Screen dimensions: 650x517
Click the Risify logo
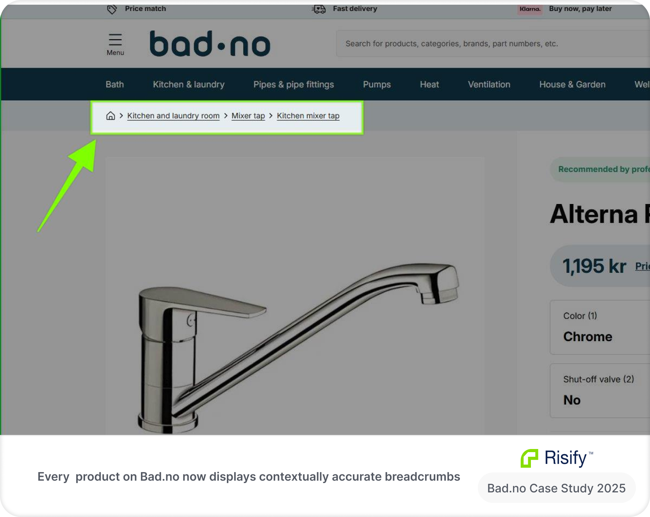(557, 458)
